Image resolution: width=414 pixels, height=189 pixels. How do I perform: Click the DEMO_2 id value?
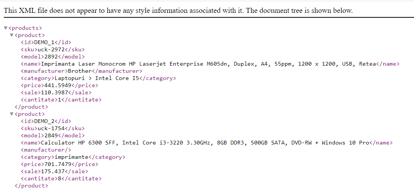[x=44, y=121]
